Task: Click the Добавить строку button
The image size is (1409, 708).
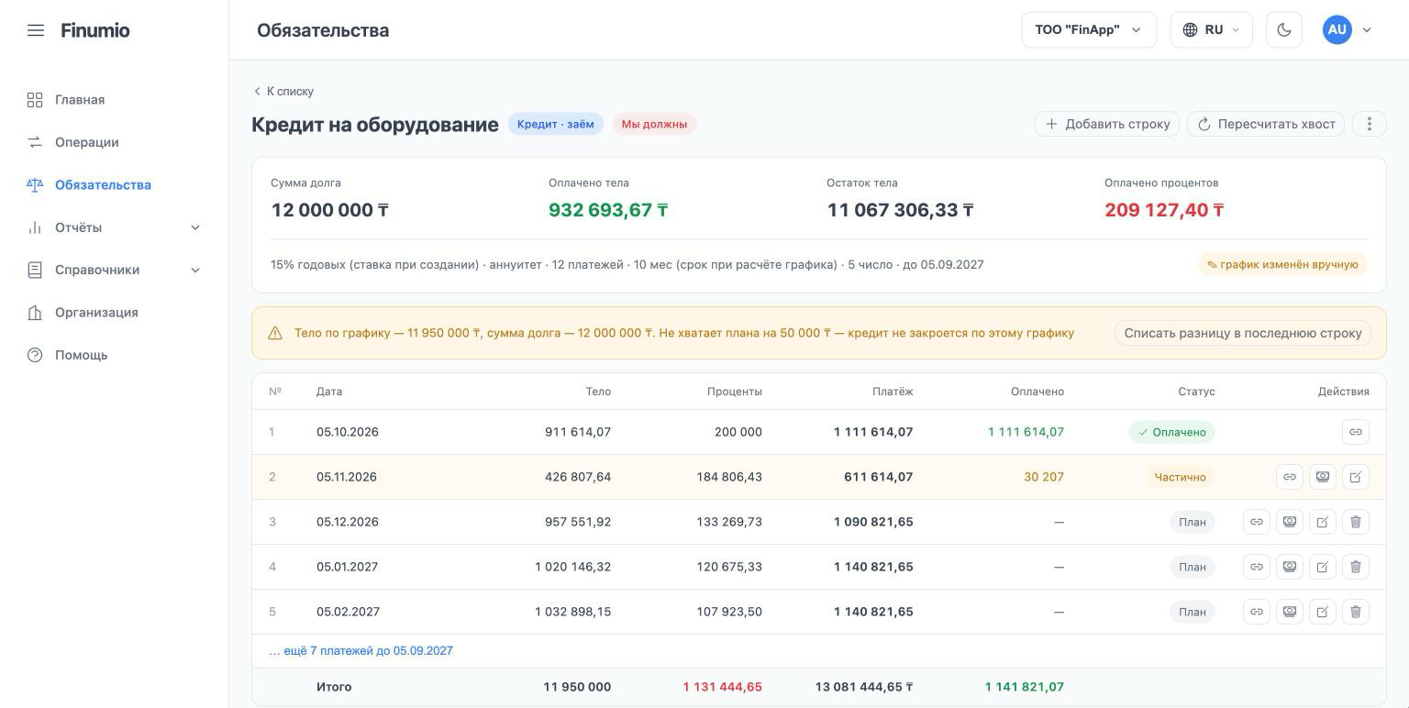Action: click(x=1107, y=124)
